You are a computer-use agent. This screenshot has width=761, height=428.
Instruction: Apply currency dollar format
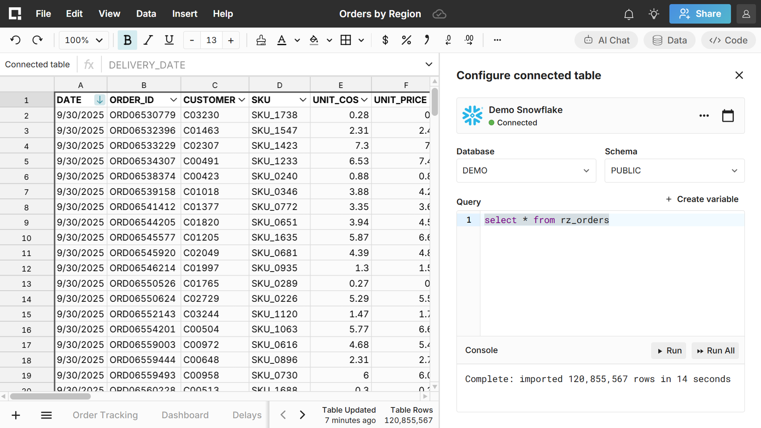coord(385,40)
